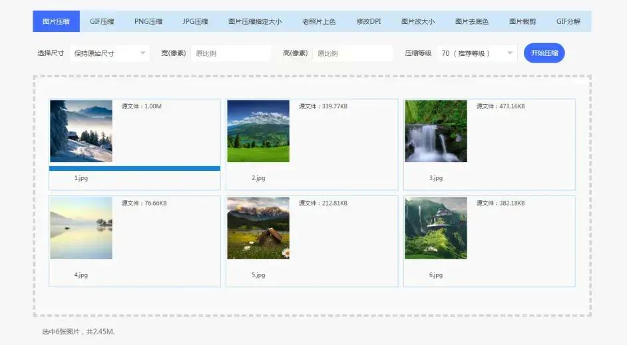Click the 开始压缩 button
Viewport: 627px width, 345px height.
544,53
